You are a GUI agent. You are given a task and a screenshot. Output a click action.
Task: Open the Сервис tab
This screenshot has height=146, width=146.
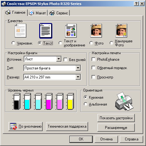click(x=59, y=13)
